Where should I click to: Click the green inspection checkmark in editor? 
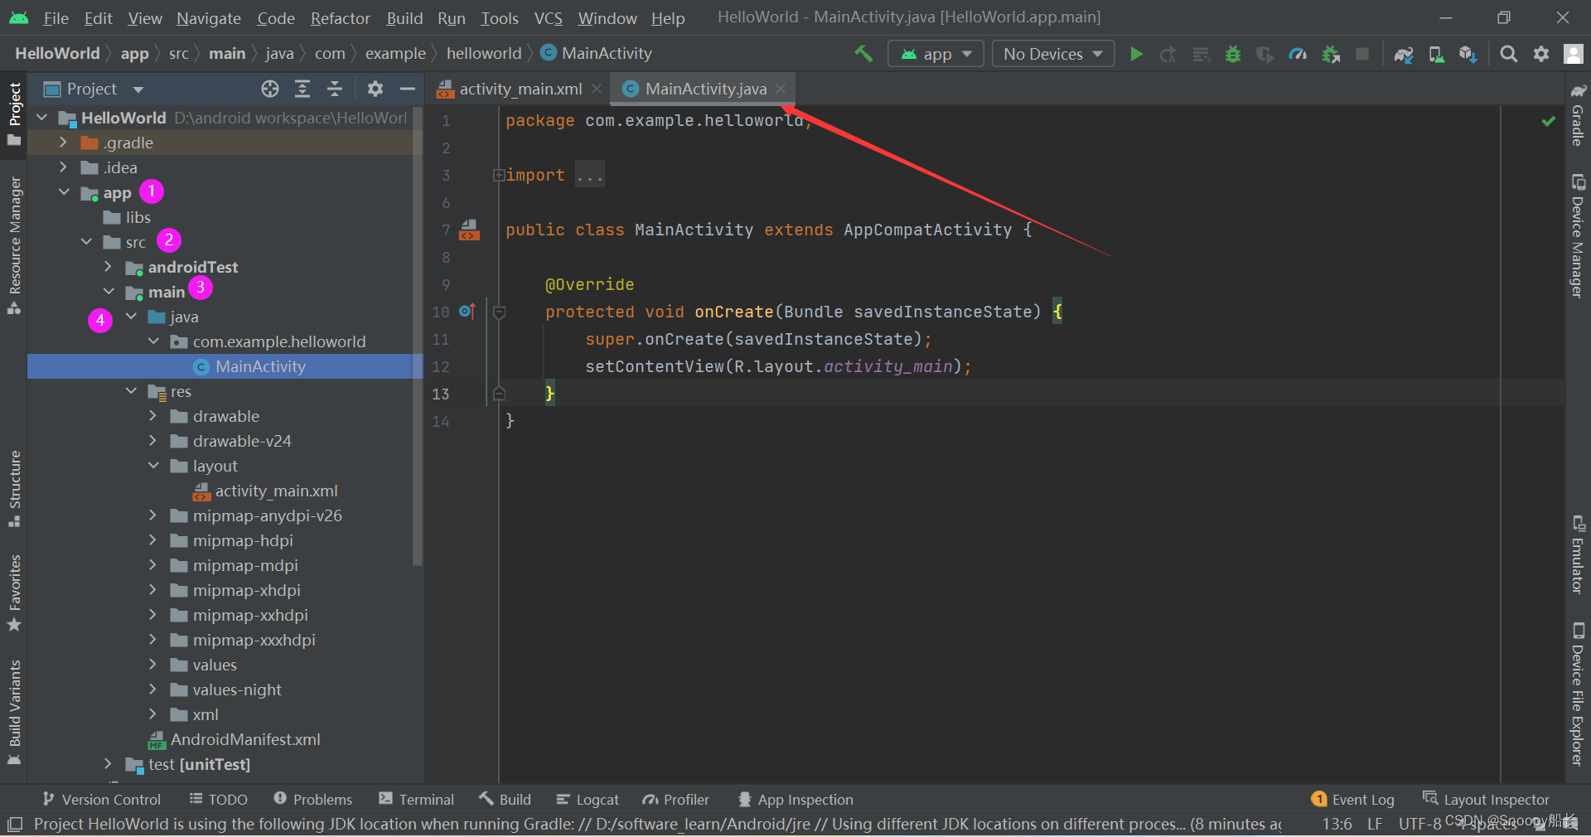1548,121
